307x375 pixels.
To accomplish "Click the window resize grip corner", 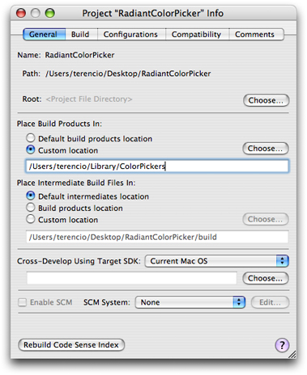I will (292, 354).
